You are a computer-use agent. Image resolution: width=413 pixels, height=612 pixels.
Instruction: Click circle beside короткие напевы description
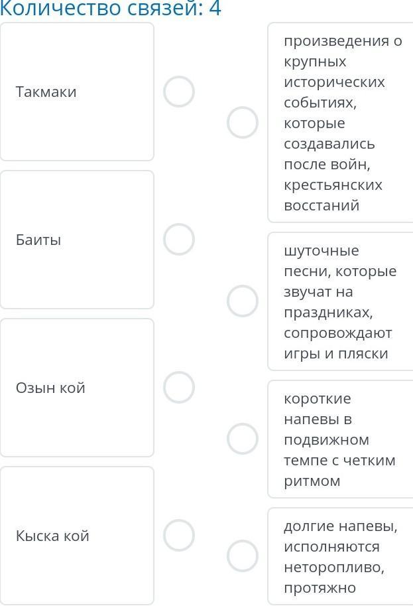click(x=243, y=439)
